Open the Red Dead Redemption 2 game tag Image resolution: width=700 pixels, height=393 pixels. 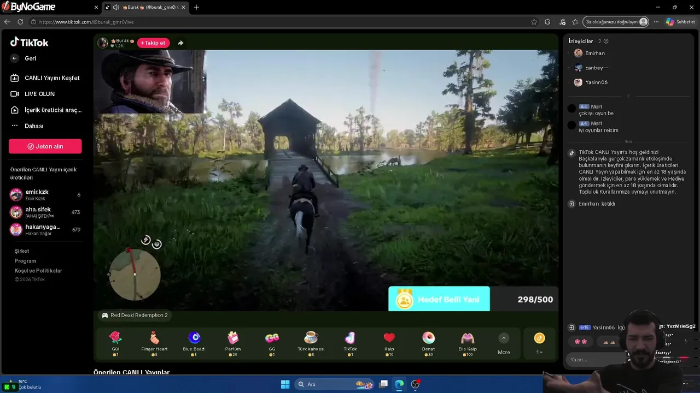135,315
